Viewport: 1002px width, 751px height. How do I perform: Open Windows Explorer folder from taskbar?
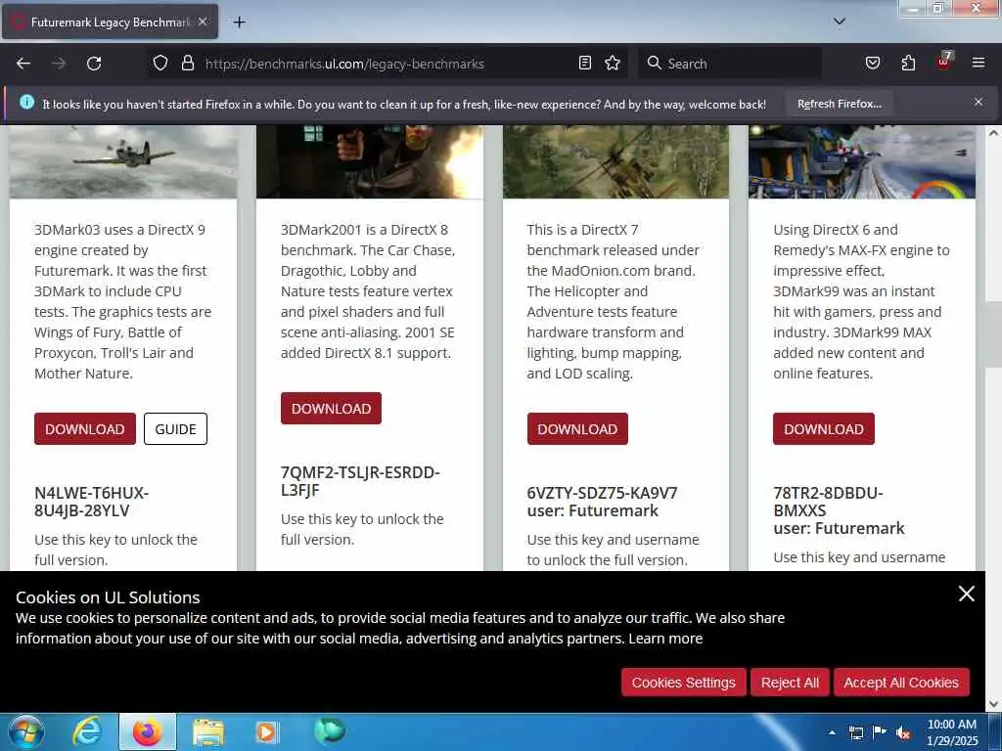click(x=208, y=731)
